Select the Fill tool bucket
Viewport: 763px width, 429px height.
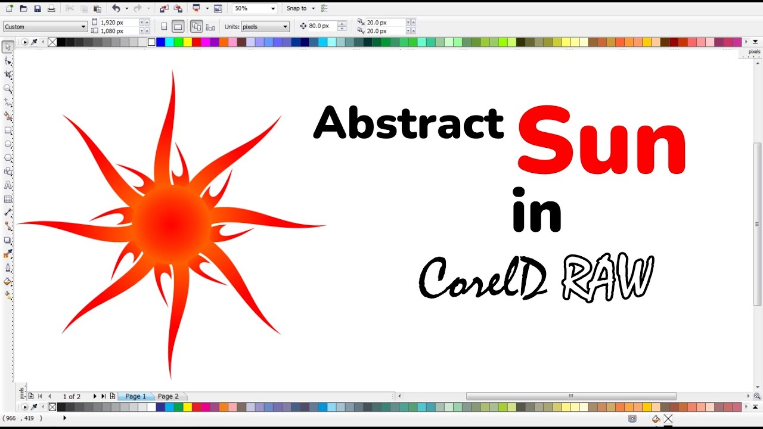8,282
